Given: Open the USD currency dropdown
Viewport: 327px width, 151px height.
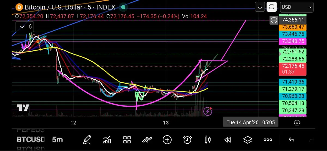Looking at the screenshot, I should pyautogui.click(x=297, y=7).
